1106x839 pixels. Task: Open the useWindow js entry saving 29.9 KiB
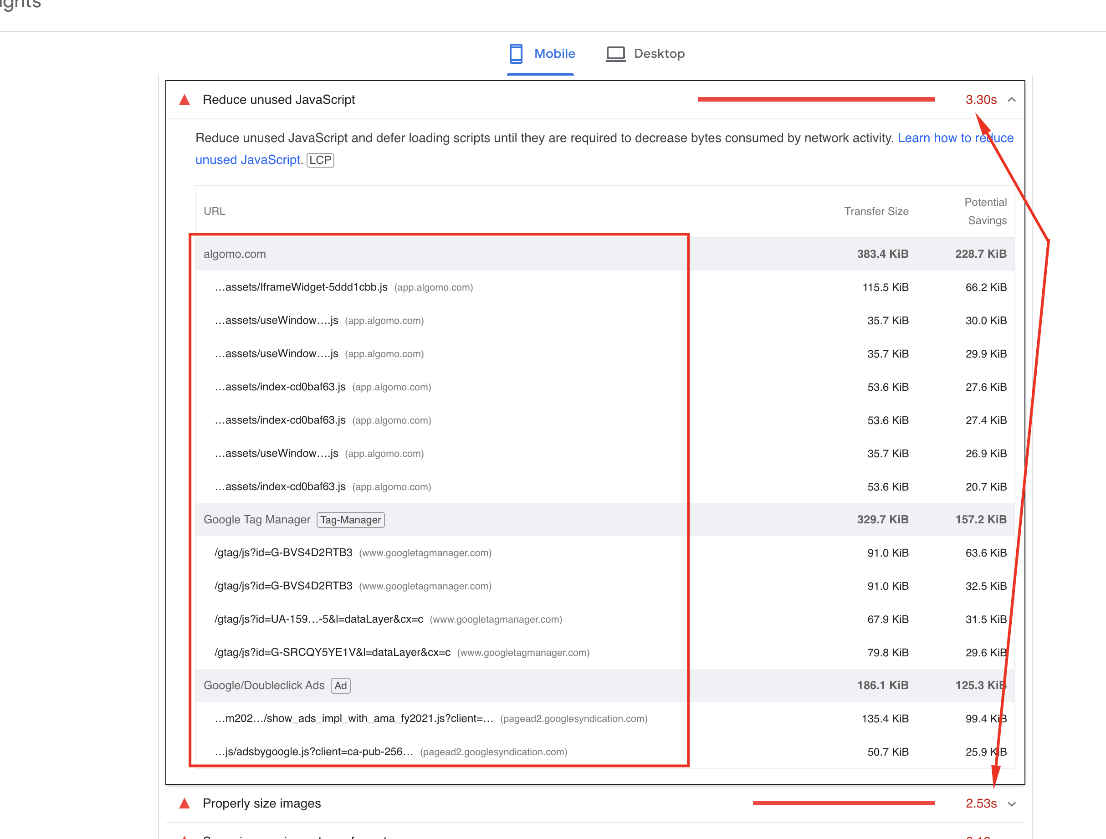(x=276, y=353)
